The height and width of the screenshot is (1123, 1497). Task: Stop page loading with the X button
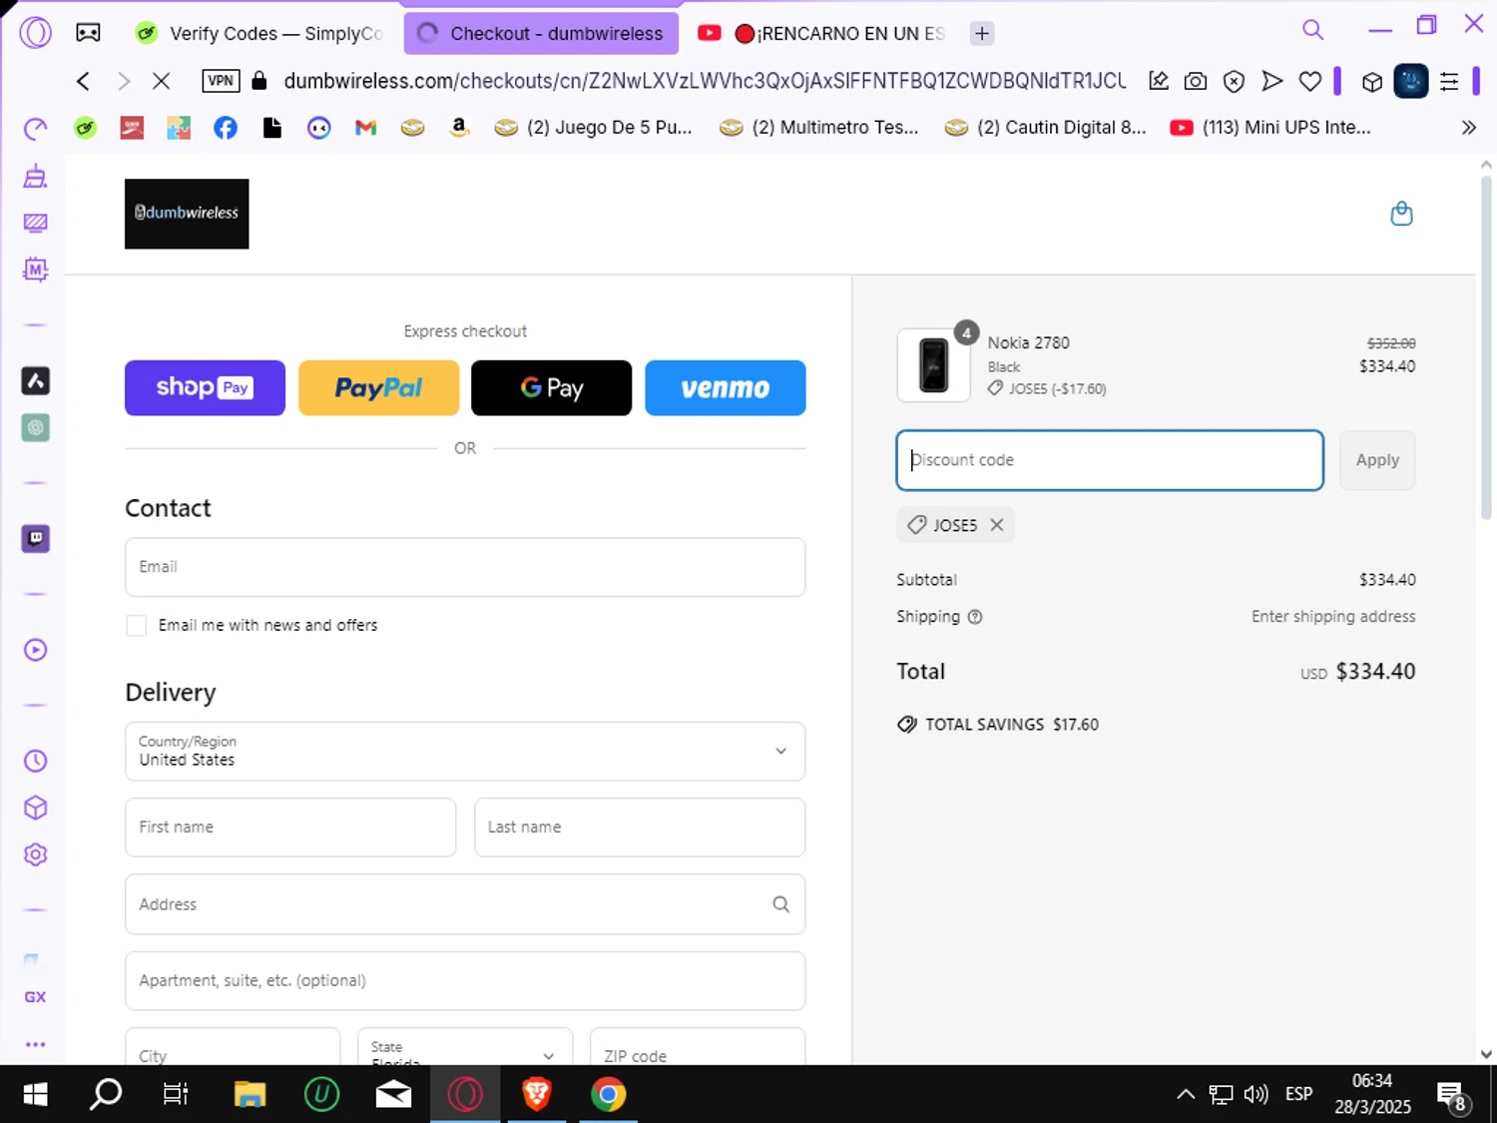[x=161, y=81]
